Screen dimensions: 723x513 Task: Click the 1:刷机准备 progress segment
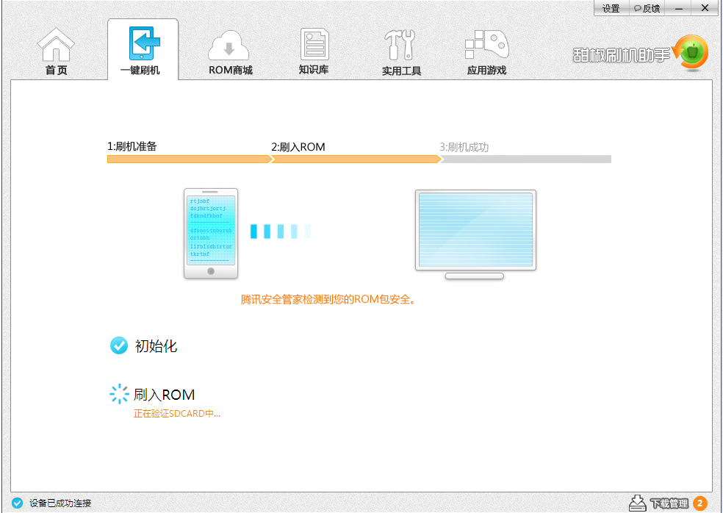[190, 159]
